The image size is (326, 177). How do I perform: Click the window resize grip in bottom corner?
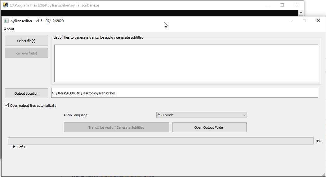324,175
